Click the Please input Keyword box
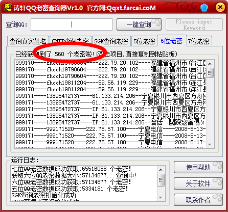228x212 pixels. coord(194,24)
